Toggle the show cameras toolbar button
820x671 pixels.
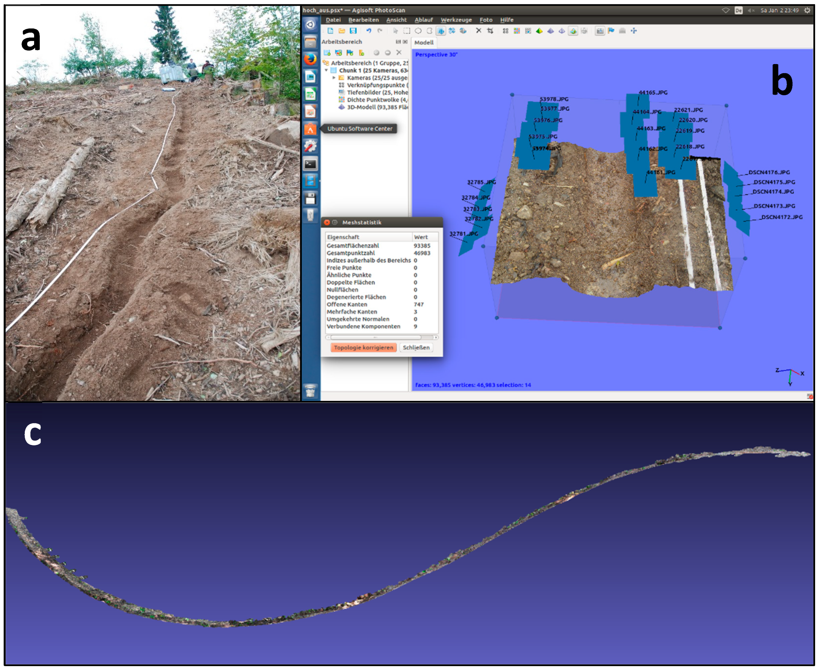coord(600,31)
